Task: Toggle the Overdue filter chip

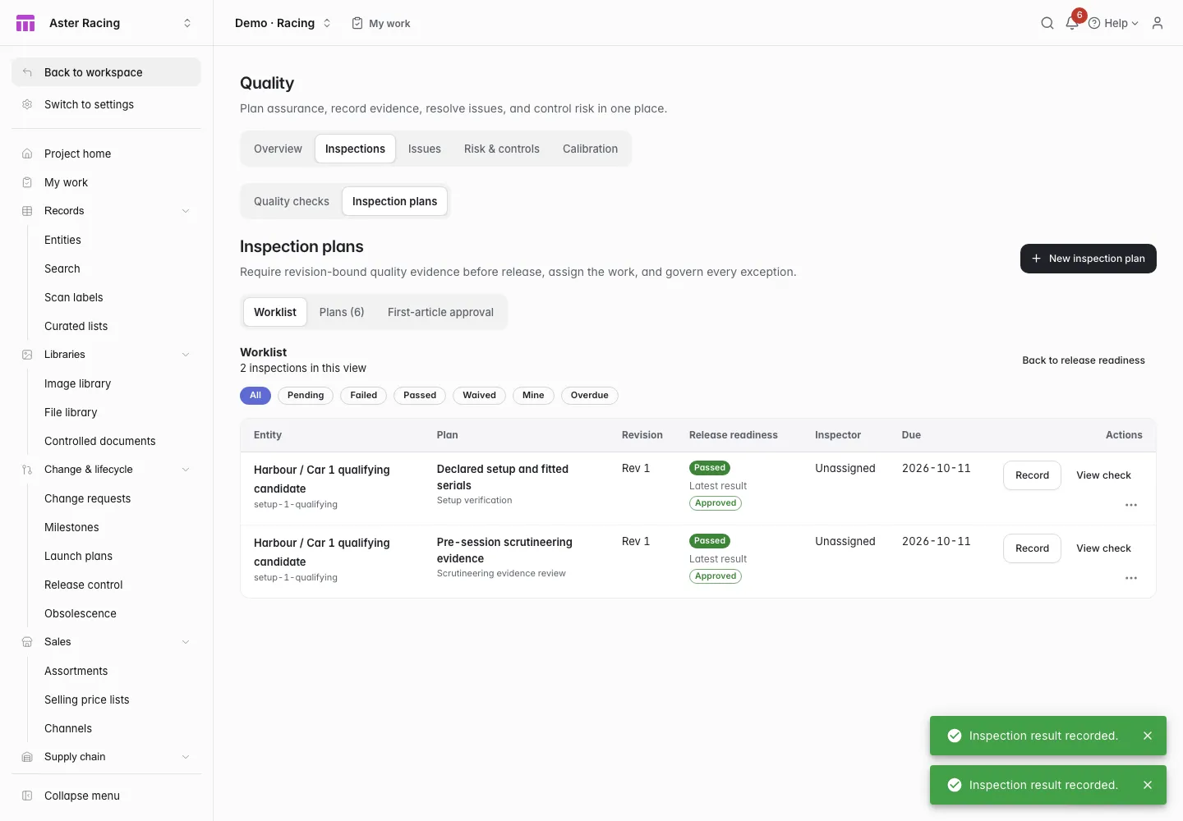Action: [x=589, y=396]
